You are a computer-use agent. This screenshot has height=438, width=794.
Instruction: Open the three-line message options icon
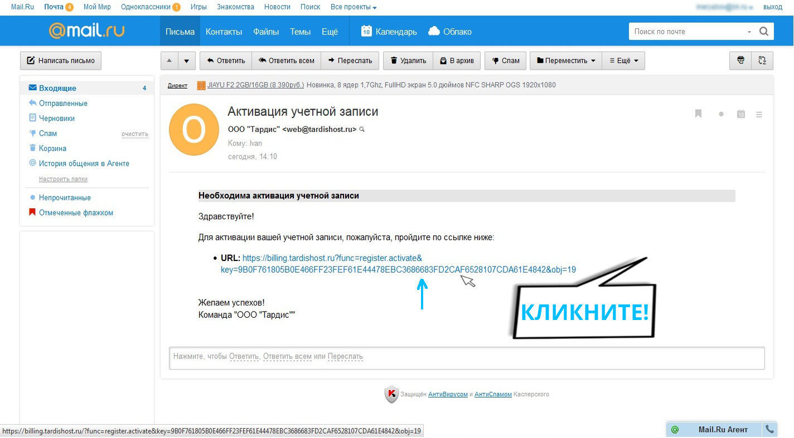click(759, 114)
